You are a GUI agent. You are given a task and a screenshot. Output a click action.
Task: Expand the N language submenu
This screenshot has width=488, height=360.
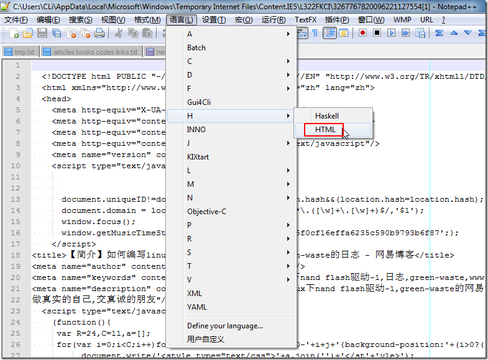(231, 198)
